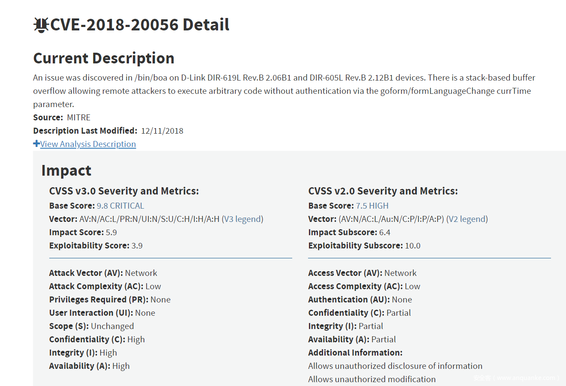Open the V3 legend link
The image size is (566, 386).
(x=243, y=219)
